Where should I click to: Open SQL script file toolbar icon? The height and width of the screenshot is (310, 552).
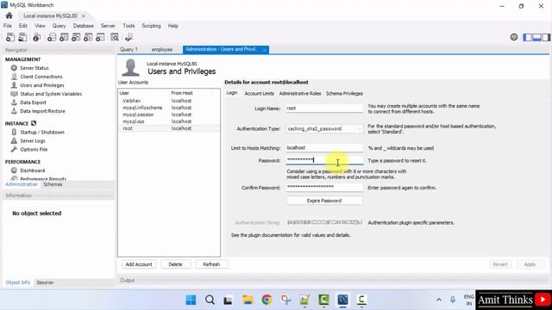(x=22, y=37)
